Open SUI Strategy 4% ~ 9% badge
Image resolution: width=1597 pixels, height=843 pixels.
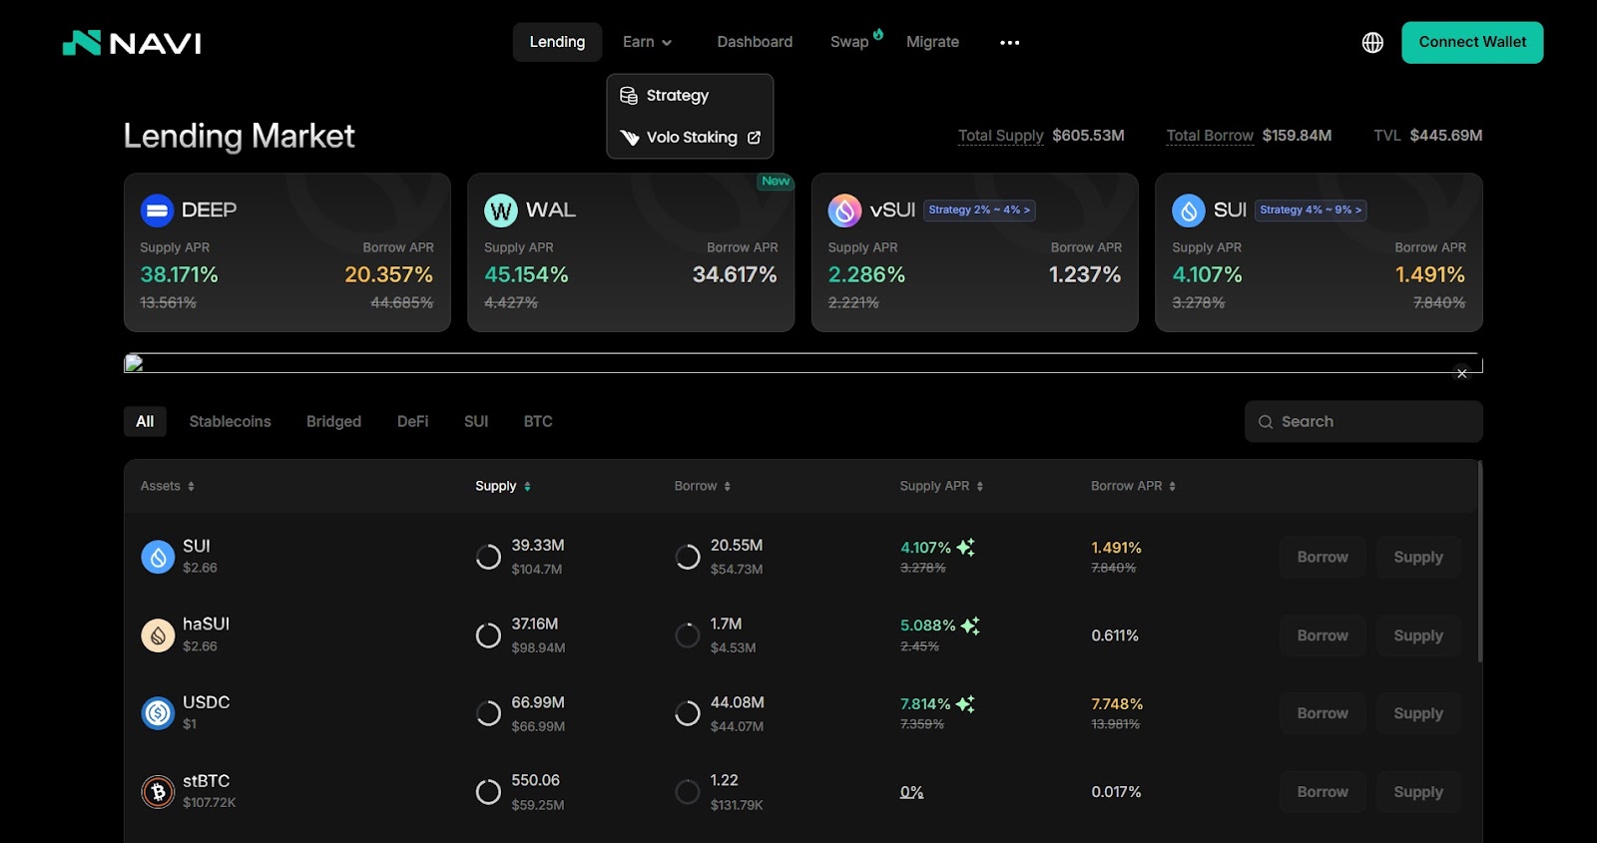pyautogui.click(x=1311, y=211)
